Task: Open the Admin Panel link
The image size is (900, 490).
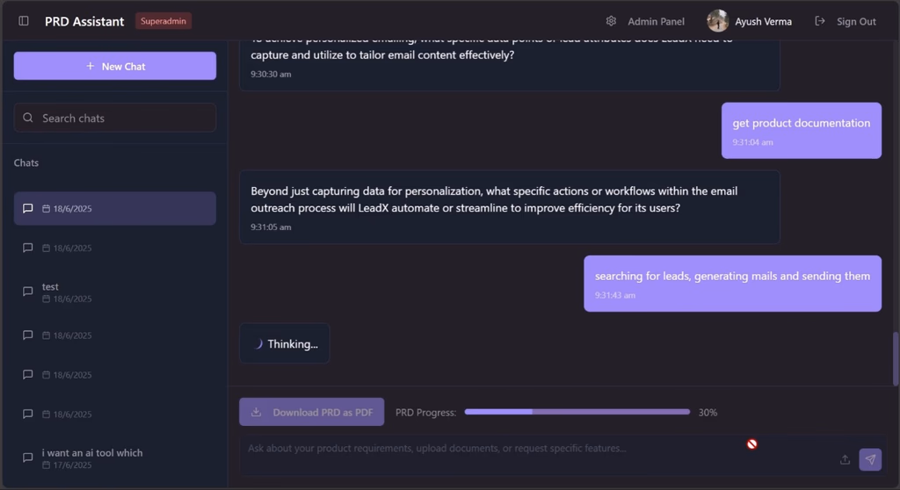Action: (656, 21)
